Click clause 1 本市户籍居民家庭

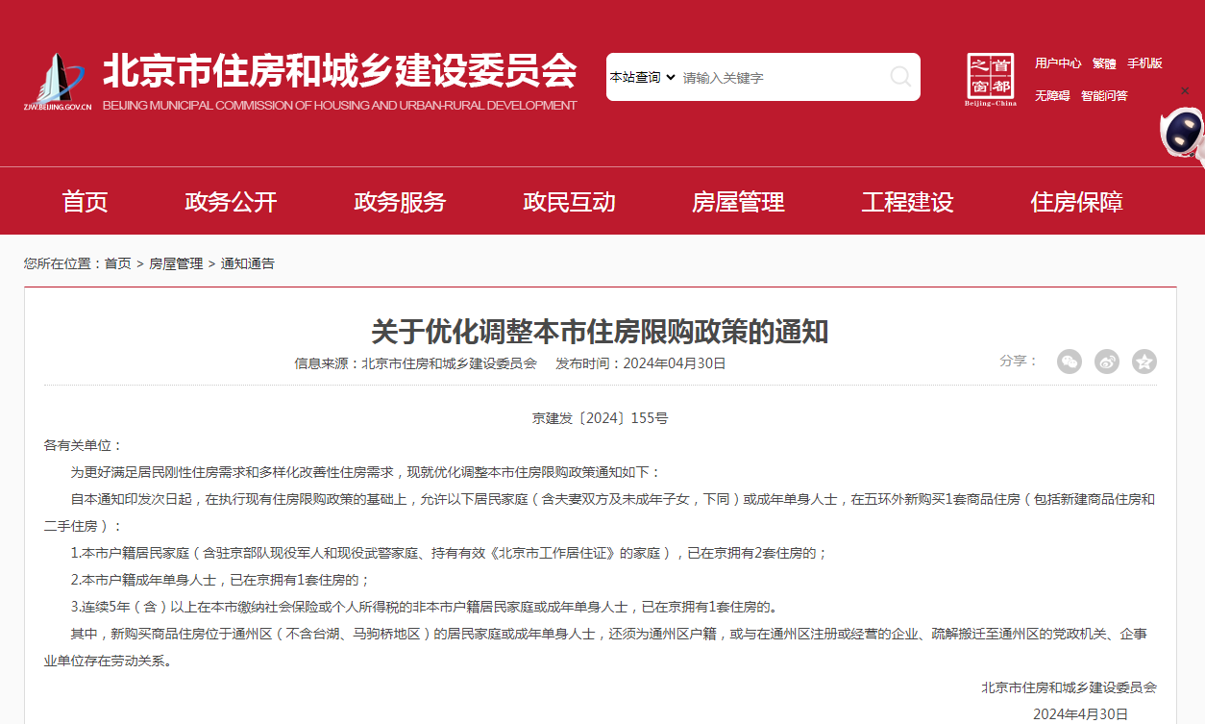click(x=450, y=553)
